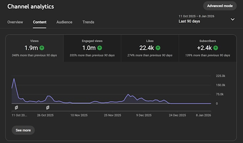Screen dimensions: 243x143
Task: Expand the Last 90 days date range dropdown
Action: (207, 19)
